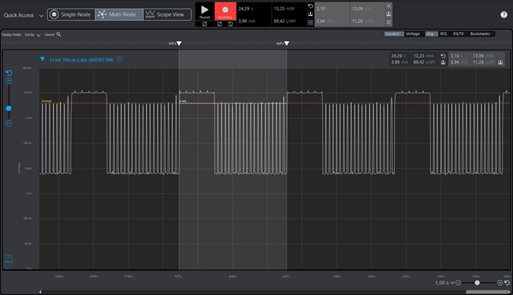Click the small icon beneath the Paused button
The height and width of the screenshot is (295, 513).
coord(205,24)
